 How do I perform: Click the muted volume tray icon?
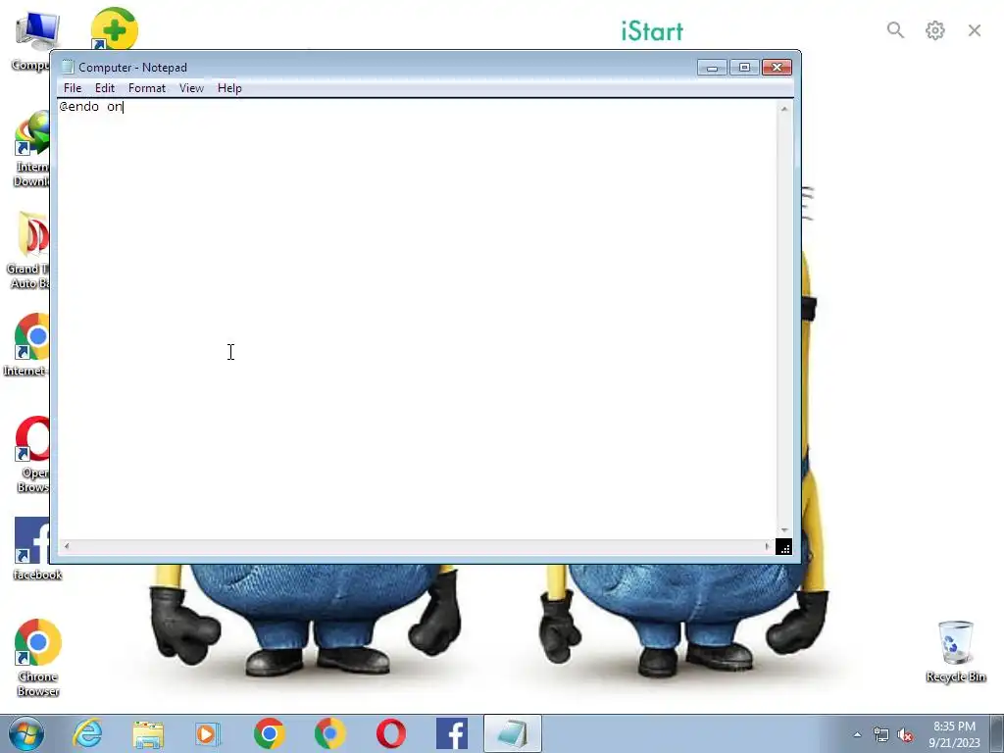point(905,735)
